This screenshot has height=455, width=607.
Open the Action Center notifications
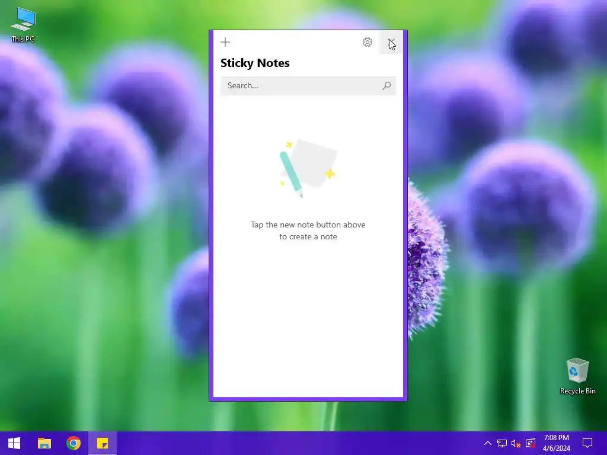[587, 443]
